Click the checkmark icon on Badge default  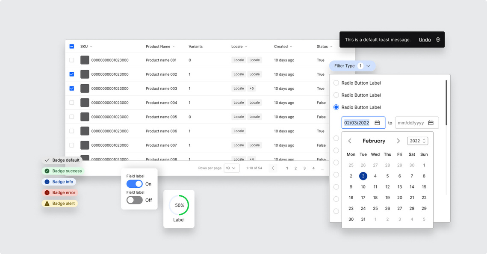tap(47, 160)
